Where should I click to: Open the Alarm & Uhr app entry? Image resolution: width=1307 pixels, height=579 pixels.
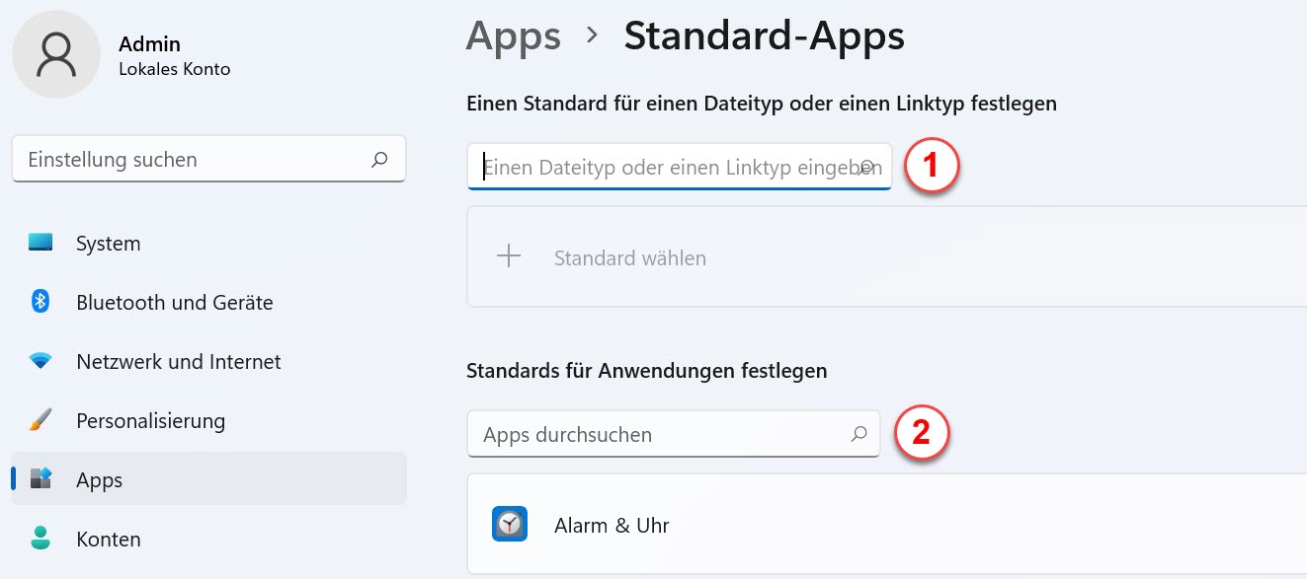coord(886,525)
